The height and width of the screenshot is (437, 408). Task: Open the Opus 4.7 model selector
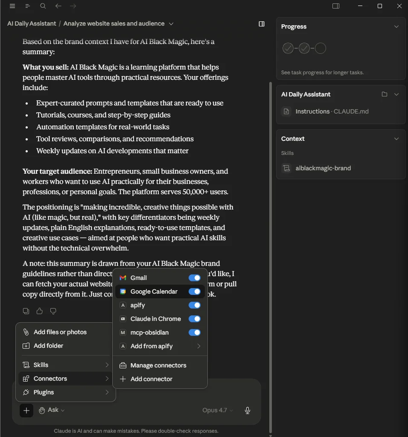218,410
